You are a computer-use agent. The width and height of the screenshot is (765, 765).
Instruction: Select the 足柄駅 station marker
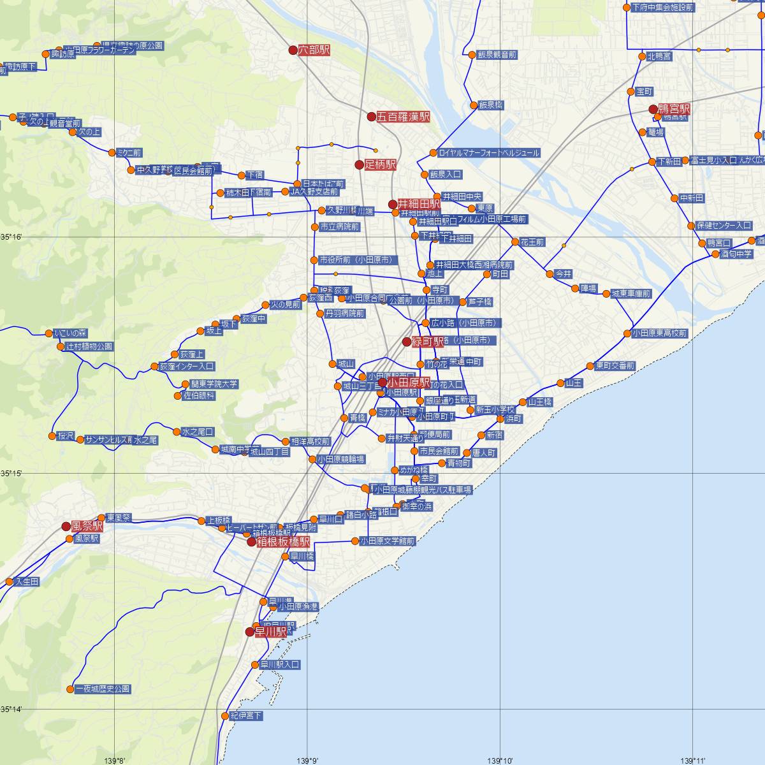[x=360, y=164]
